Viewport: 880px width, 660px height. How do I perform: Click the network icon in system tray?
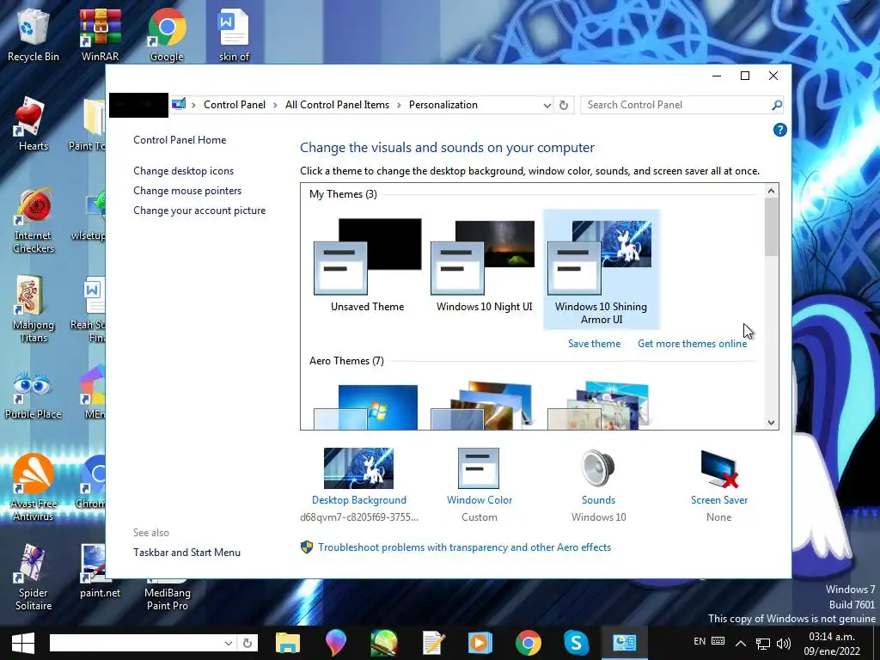763,643
